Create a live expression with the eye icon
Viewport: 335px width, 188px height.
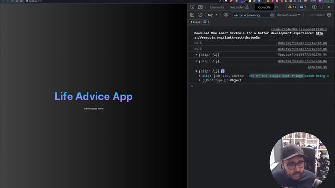point(226,15)
